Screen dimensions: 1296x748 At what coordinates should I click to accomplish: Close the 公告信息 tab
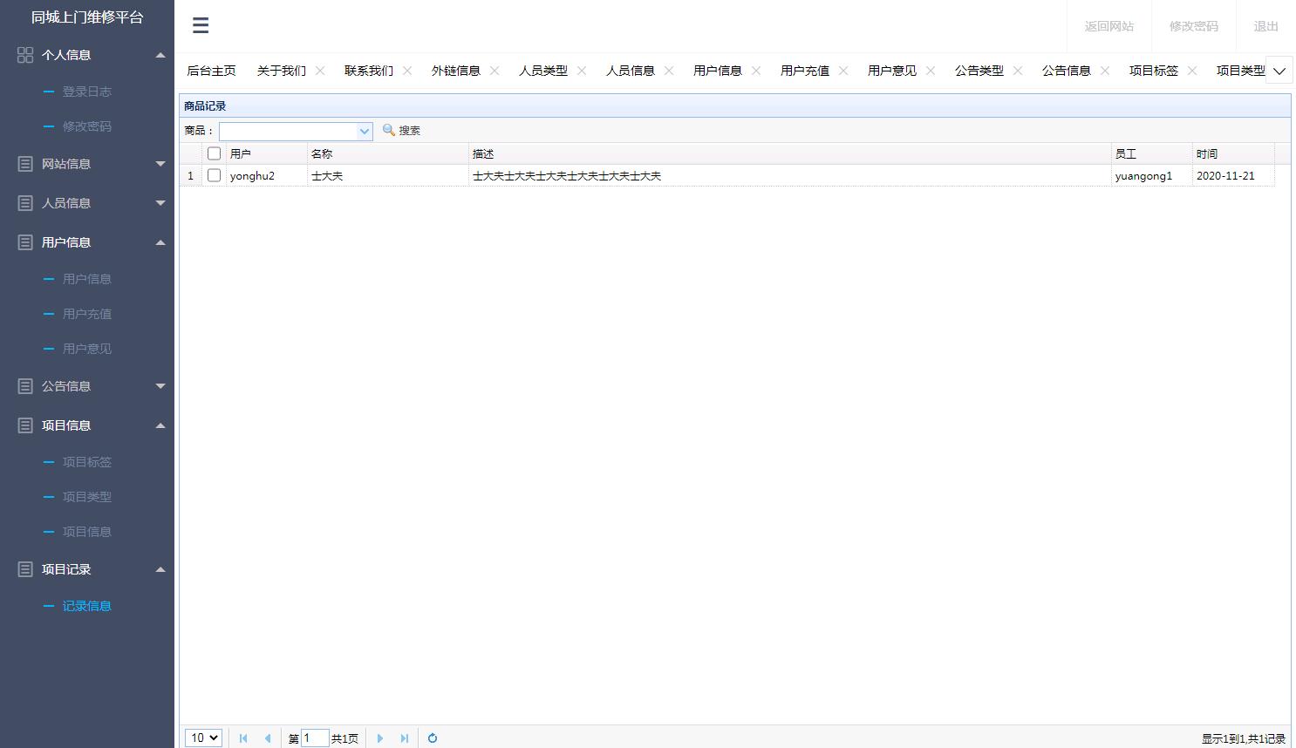pos(1105,71)
